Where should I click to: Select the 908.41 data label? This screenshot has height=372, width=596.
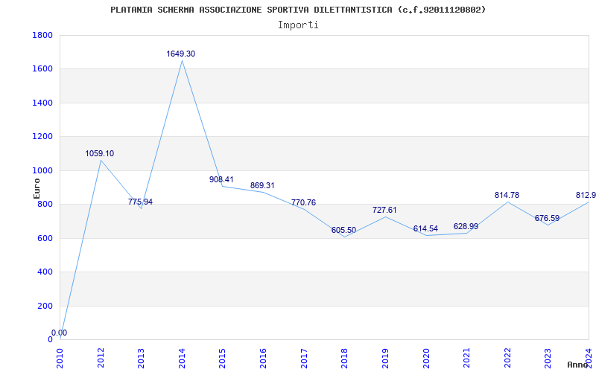coord(221,179)
